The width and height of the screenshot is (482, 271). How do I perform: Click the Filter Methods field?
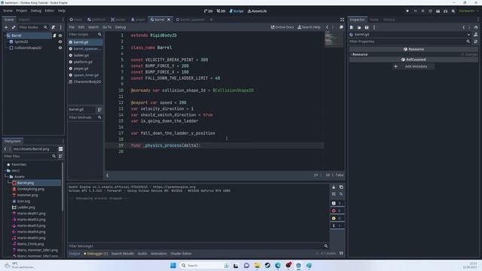click(85, 117)
